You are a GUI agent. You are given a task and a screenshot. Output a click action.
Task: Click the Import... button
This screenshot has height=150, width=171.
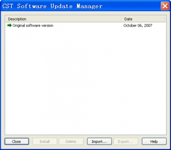(x=99, y=141)
